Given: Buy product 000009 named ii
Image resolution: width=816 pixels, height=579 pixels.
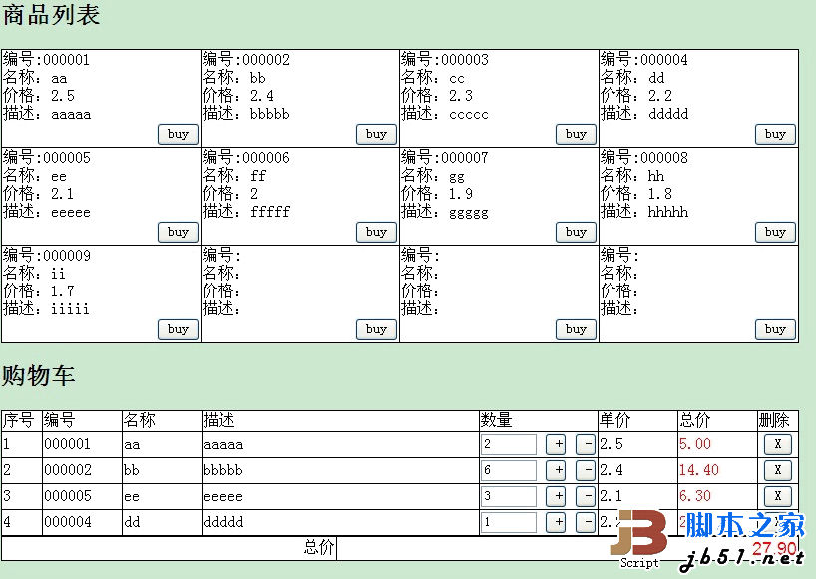Looking at the screenshot, I should click(178, 329).
